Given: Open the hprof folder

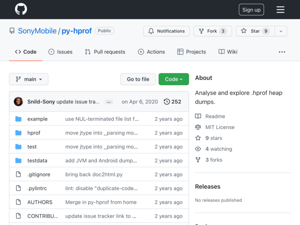Looking at the screenshot, I should [x=34, y=133].
